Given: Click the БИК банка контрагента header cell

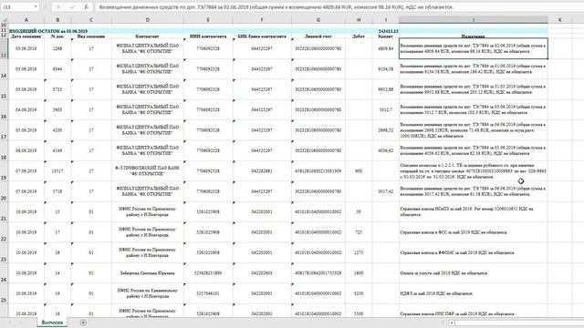Looking at the screenshot, I should tap(262, 36).
